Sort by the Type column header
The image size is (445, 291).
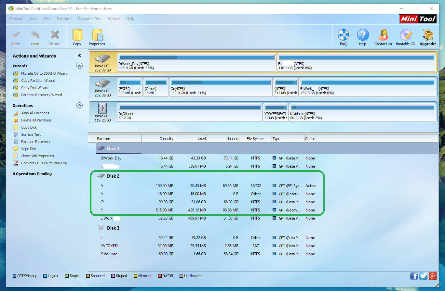tap(288, 139)
